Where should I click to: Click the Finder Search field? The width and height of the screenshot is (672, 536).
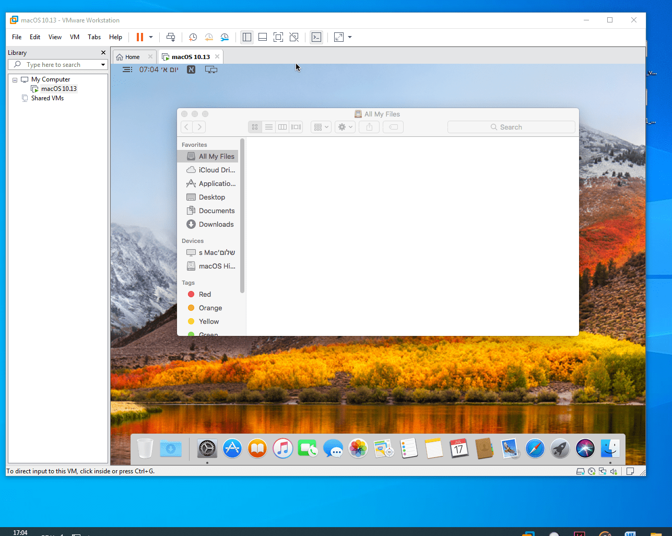511,127
